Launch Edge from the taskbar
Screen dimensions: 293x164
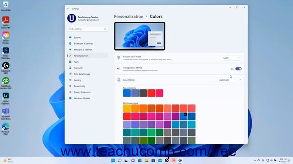click(140, 160)
